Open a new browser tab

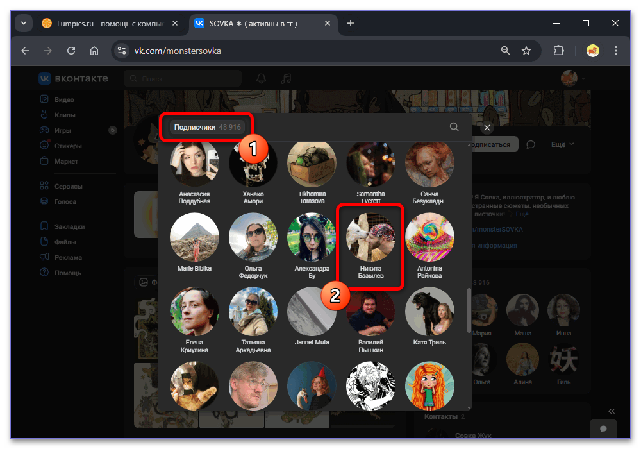(x=351, y=23)
